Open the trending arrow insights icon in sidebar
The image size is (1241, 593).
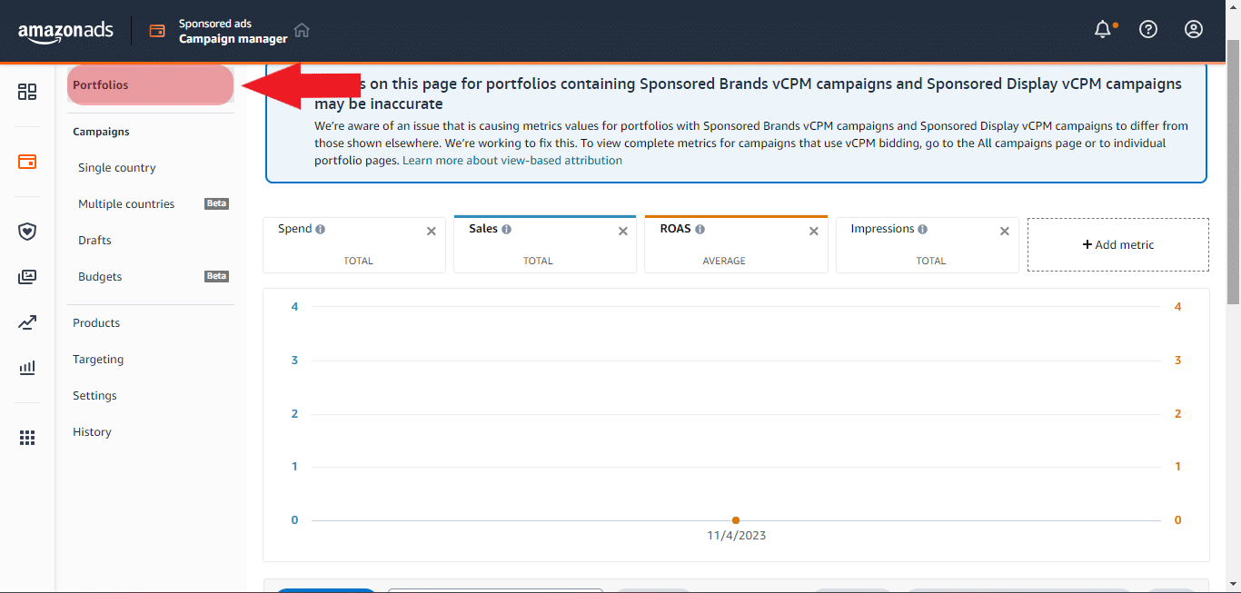tap(27, 322)
